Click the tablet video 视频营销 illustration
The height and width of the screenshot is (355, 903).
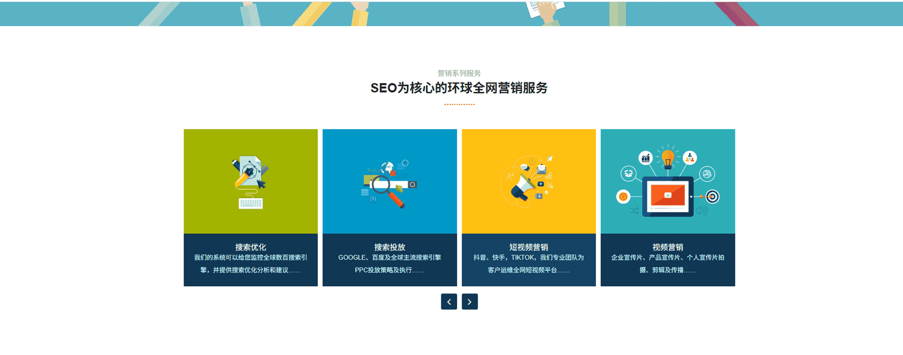(x=668, y=182)
